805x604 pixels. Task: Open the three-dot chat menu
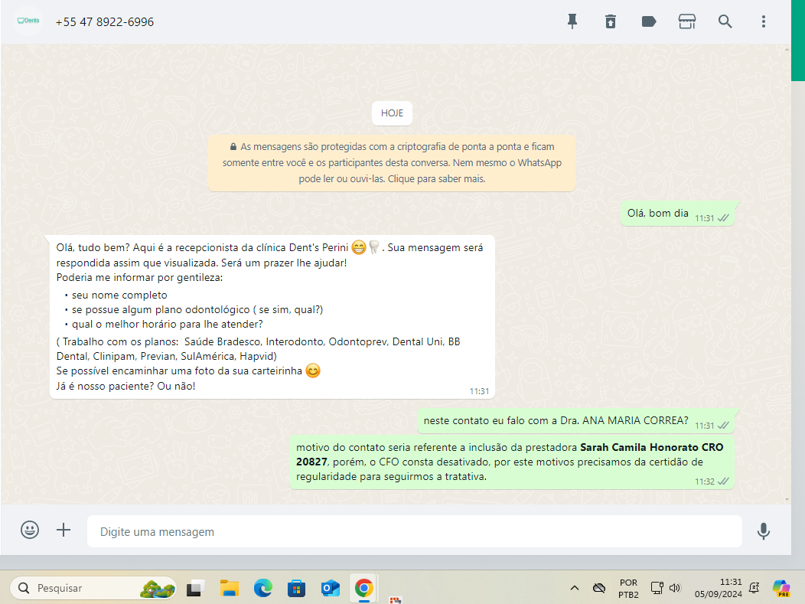pos(764,21)
